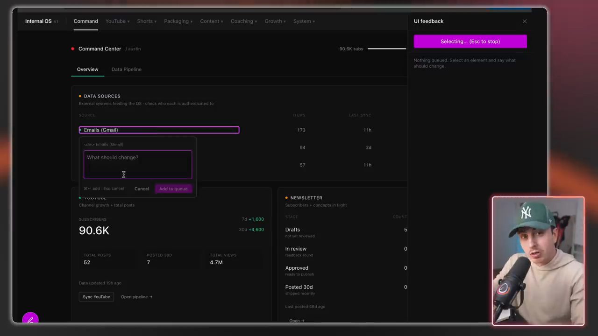Click the NEWSLETTER heading
598x336 pixels.
tap(306, 198)
